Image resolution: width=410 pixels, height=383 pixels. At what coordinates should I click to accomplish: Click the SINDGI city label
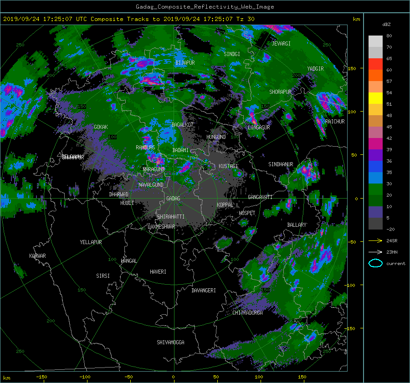232,54
